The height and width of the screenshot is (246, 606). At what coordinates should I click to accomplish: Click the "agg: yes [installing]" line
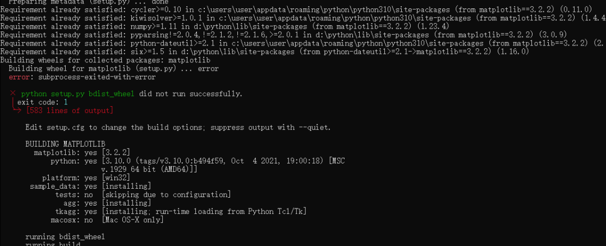[x=107, y=203]
